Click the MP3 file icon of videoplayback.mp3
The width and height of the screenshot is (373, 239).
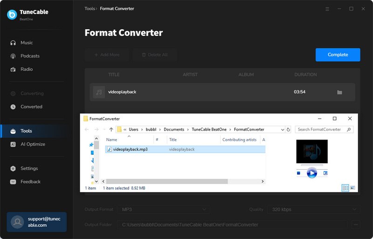click(x=110, y=149)
